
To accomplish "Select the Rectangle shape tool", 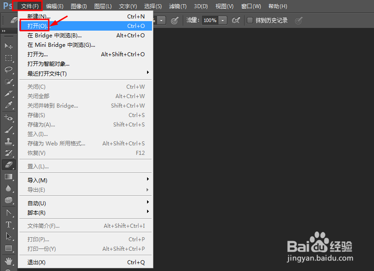I will (9, 248).
